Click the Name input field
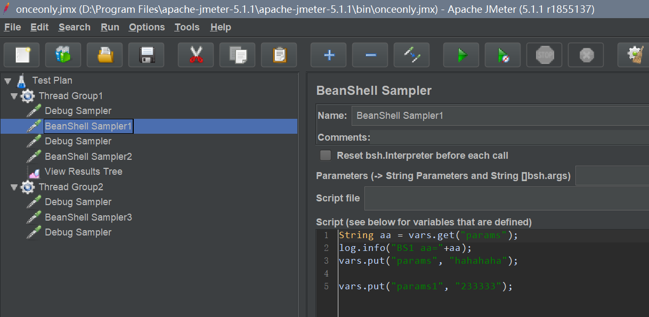The height and width of the screenshot is (317, 649). click(x=500, y=116)
